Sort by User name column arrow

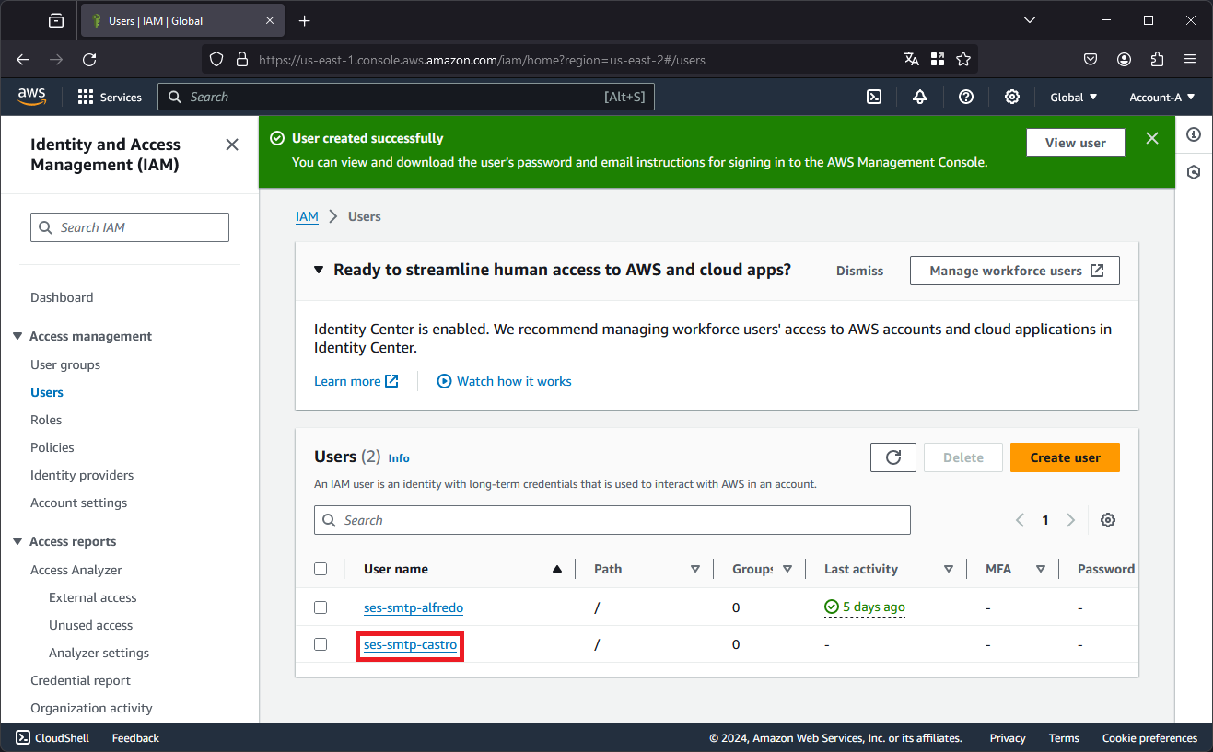pyautogui.click(x=556, y=569)
